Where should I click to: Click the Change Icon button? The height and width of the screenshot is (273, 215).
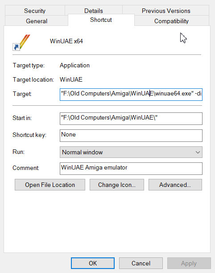coord(117,185)
